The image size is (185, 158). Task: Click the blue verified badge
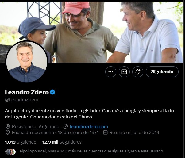(x=52, y=92)
